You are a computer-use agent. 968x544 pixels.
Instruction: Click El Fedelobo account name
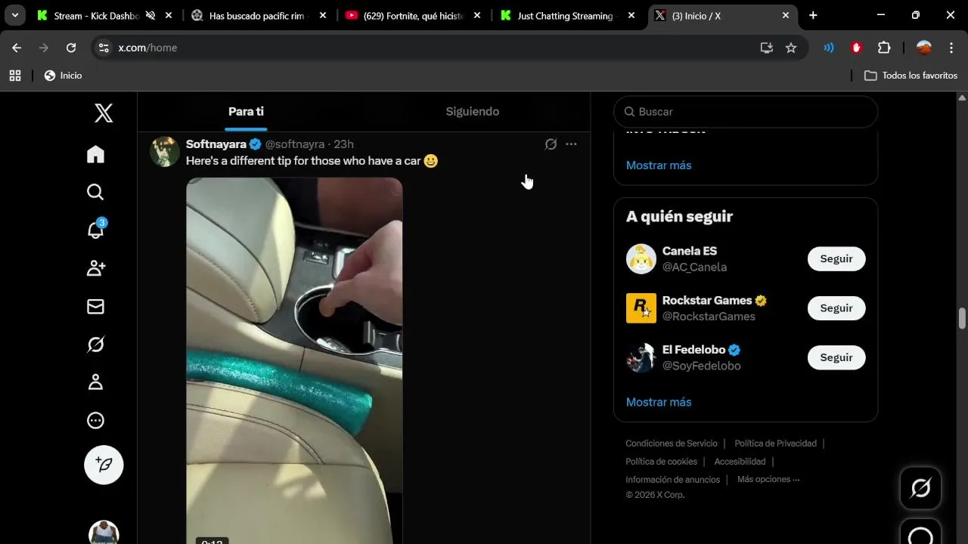(x=693, y=350)
